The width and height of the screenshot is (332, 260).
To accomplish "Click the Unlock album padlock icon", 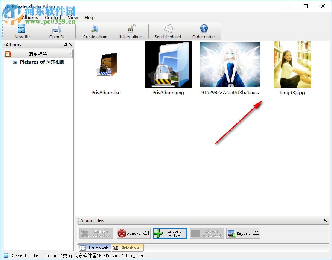I will click(131, 29).
